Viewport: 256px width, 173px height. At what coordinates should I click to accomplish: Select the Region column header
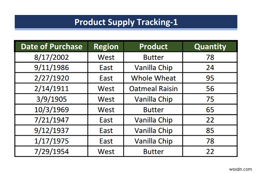(x=106, y=46)
